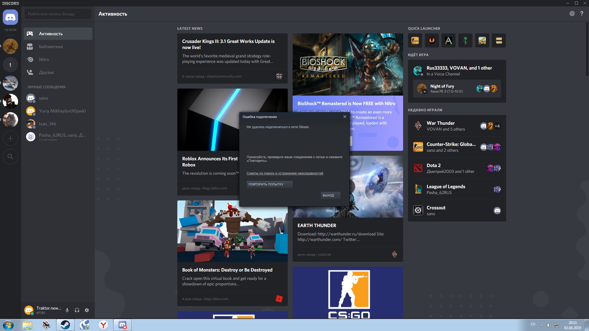The width and height of the screenshot is (589, 331).
Task: Click Rus33333, VOVAN, and 1 other entry
Action: click(457, 70)
